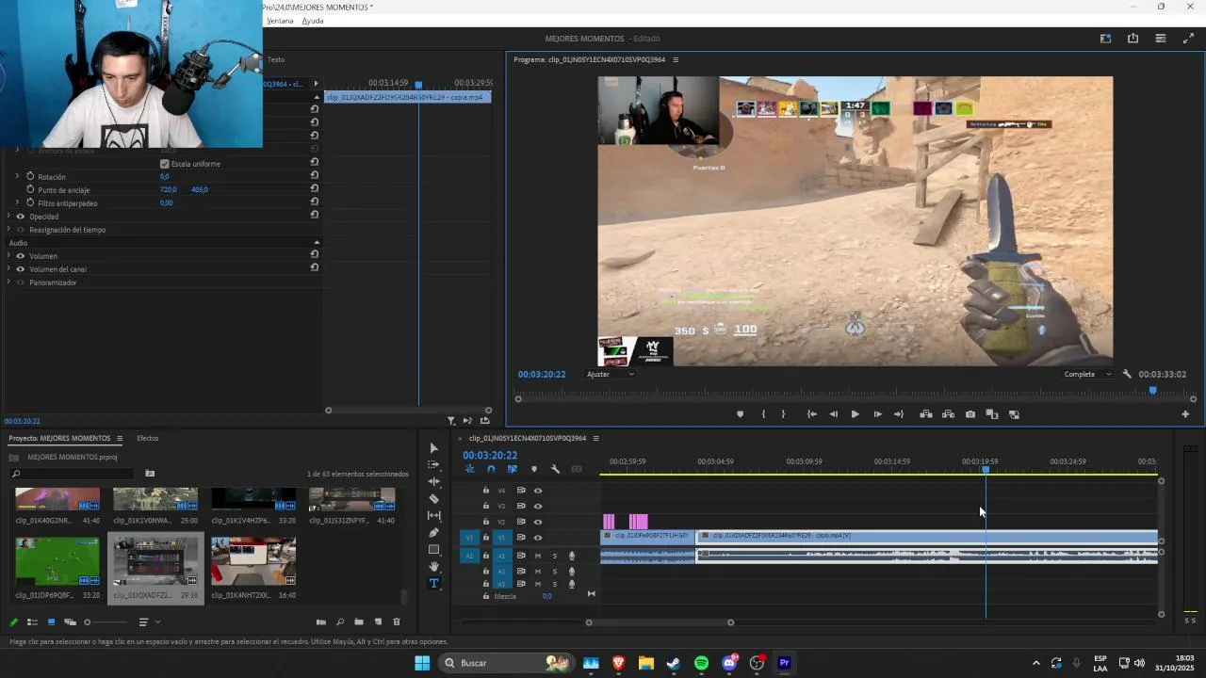Enable voice-over record on A1
Image resolution: width=1206 pixels, height=678 pixels.
(571, 556)
